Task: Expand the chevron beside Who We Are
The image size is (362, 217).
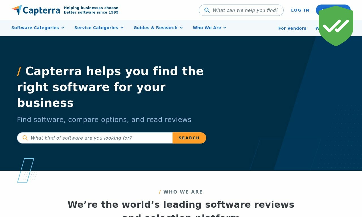Action: click(x=225, y=28)
